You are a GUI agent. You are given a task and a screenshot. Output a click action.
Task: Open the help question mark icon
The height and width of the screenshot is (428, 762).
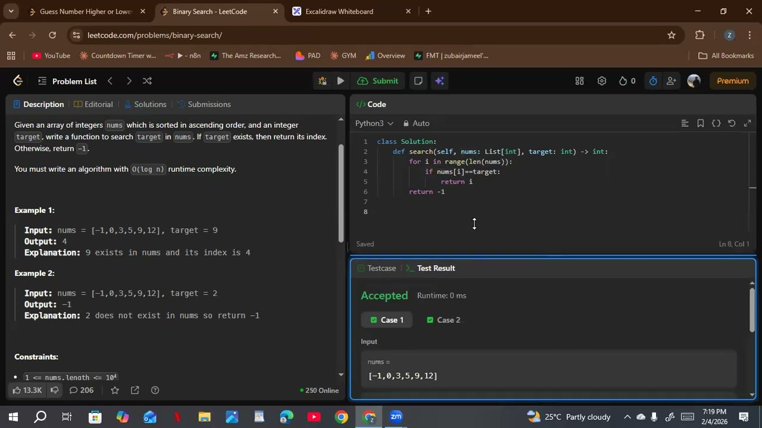155,390
